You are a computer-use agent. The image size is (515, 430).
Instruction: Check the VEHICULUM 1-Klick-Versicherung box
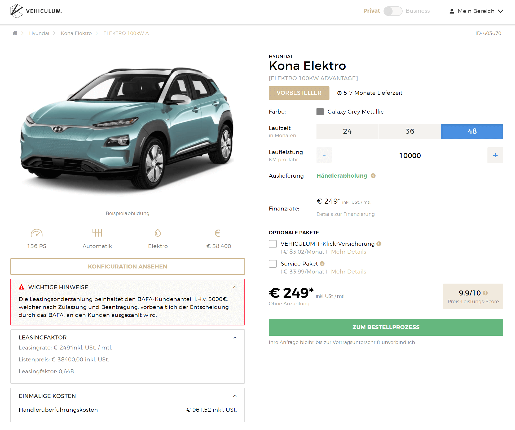(x=273, y=244)
